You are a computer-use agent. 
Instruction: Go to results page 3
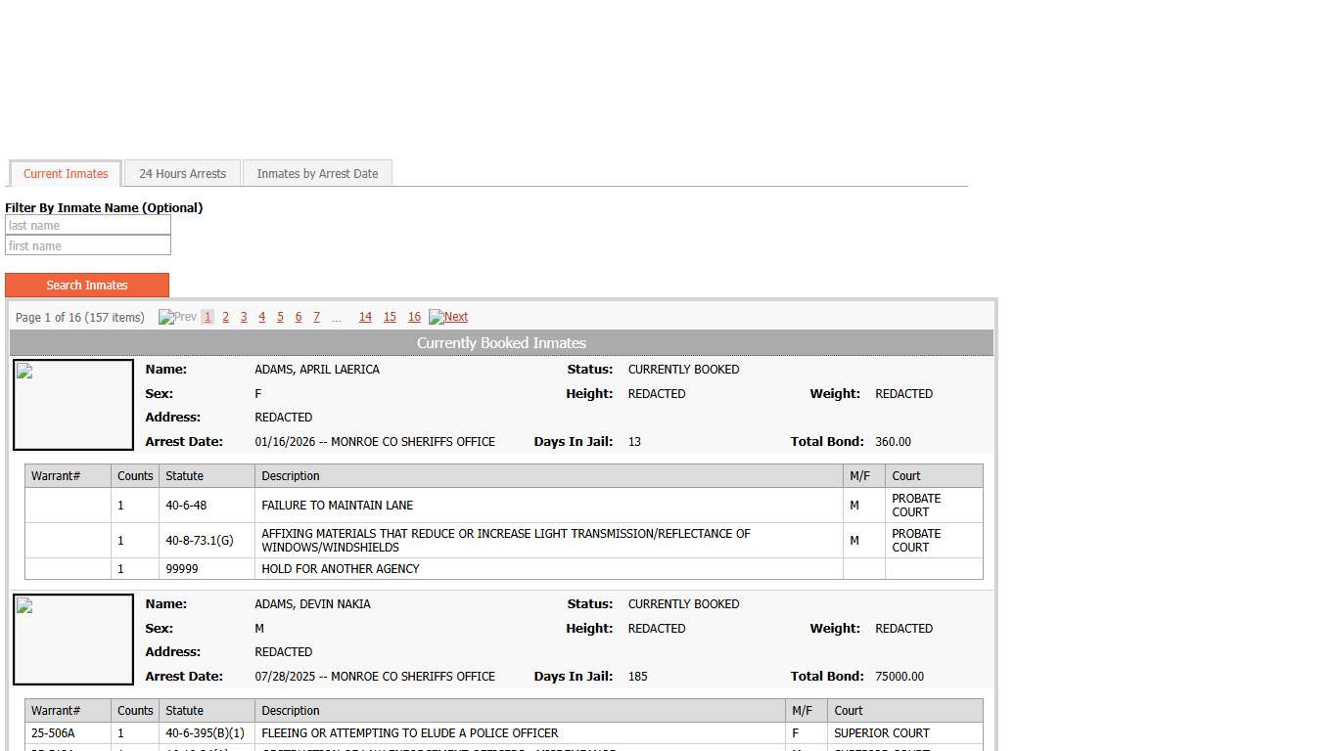click(x=244, y=317)
